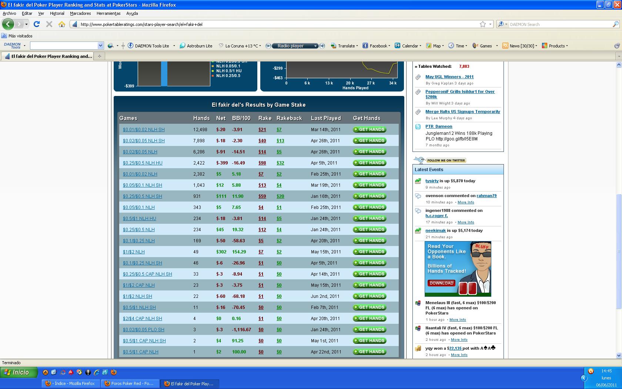
Task: Select the El fakir del Poker Player tab
Action: [47, 56]
